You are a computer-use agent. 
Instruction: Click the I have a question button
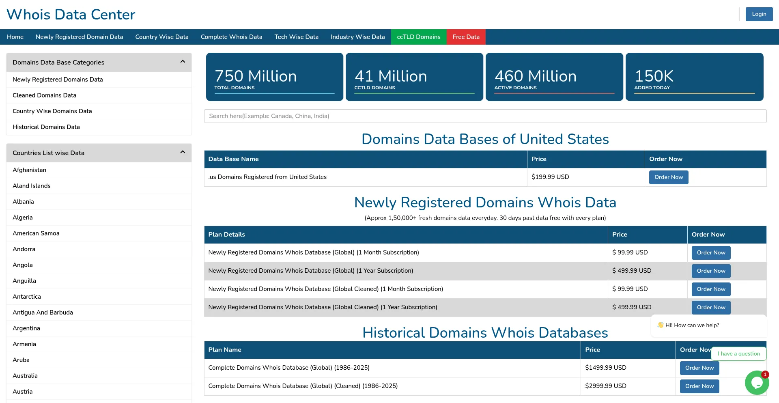(738, 353)
